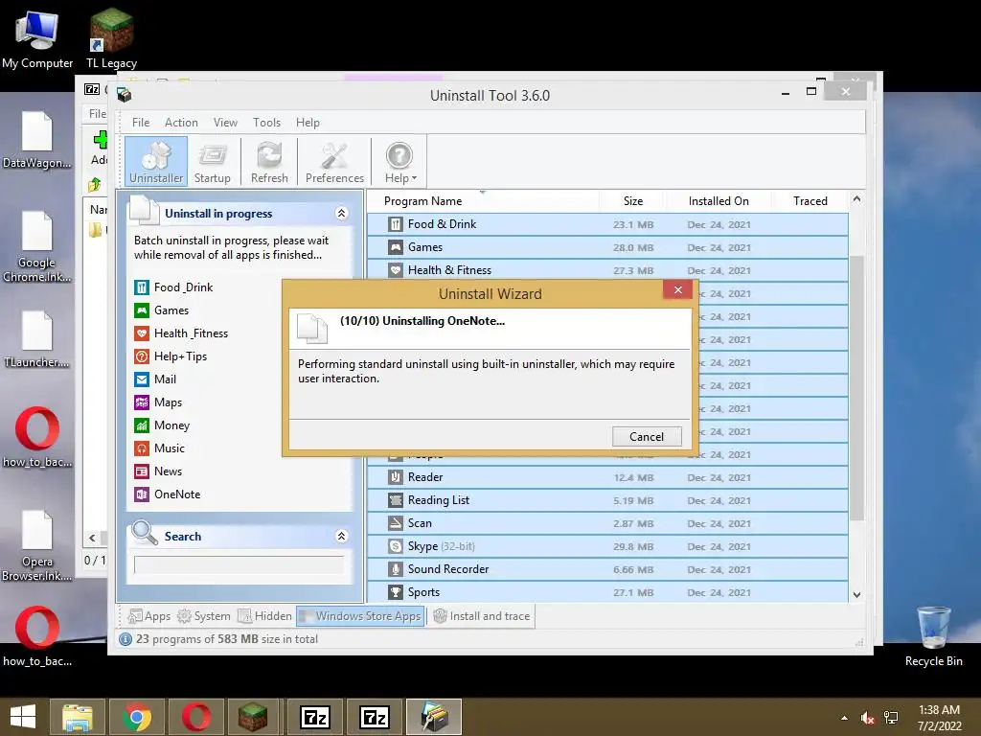Click the Games icon in batch list
Image resolution: width=981 pixels, height=736 pixels.
pyautogui.click(x=142, y=310)
